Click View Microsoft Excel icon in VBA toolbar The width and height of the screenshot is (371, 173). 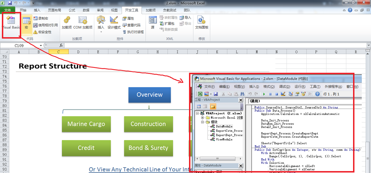(x=200, y=94)
